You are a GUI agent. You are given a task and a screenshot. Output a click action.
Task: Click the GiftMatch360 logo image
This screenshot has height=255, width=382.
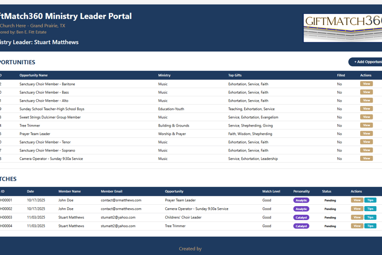(343, 28)
